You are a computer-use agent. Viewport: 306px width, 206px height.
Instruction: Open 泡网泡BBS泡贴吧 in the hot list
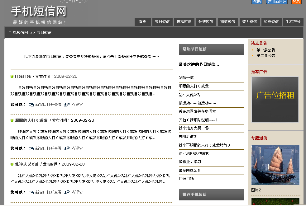tap(194, 154)
